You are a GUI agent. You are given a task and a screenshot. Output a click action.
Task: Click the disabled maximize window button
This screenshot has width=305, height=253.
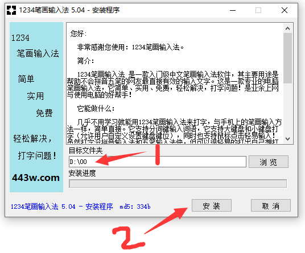258,10
